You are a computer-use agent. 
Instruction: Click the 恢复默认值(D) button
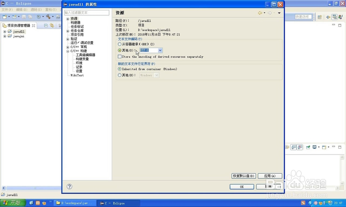coord(244,176)
